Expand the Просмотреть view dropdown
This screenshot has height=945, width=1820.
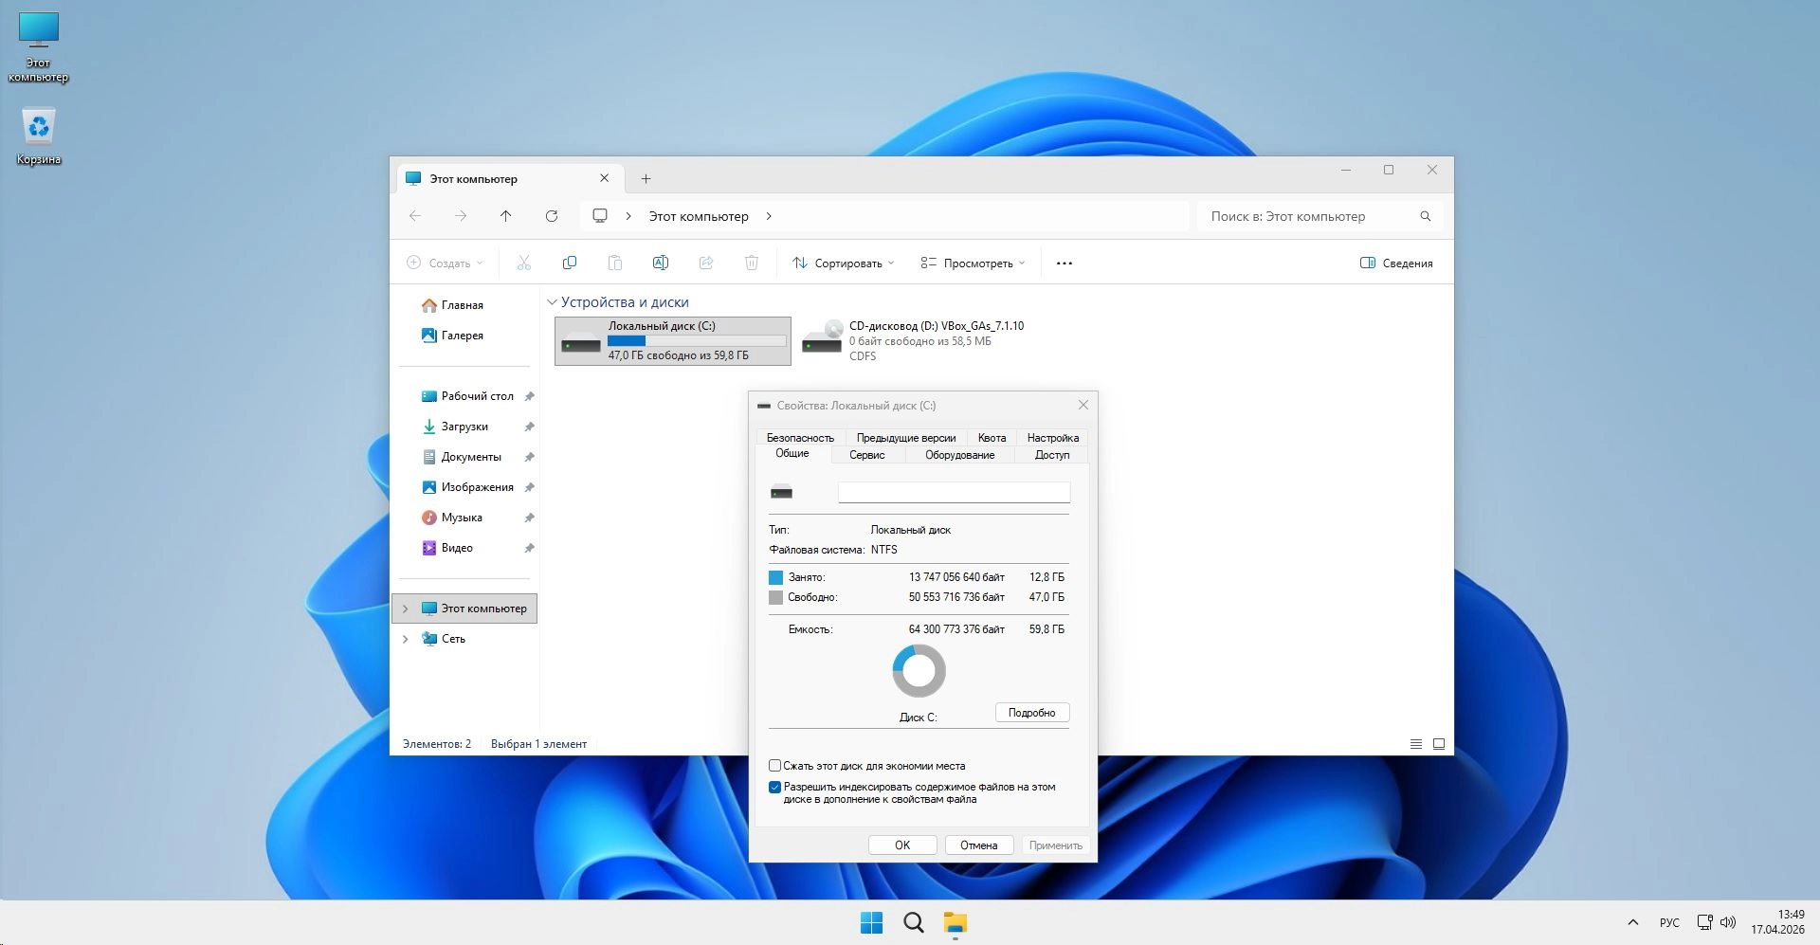973,264
